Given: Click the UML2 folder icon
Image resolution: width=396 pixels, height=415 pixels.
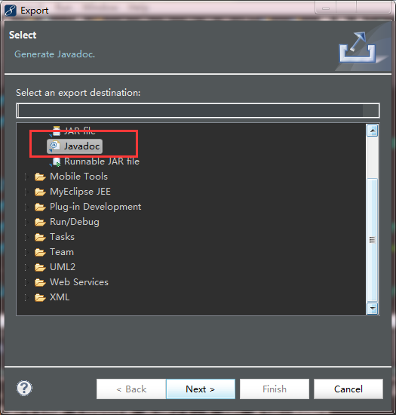Looking at the screenshot, I should point(40,267).
